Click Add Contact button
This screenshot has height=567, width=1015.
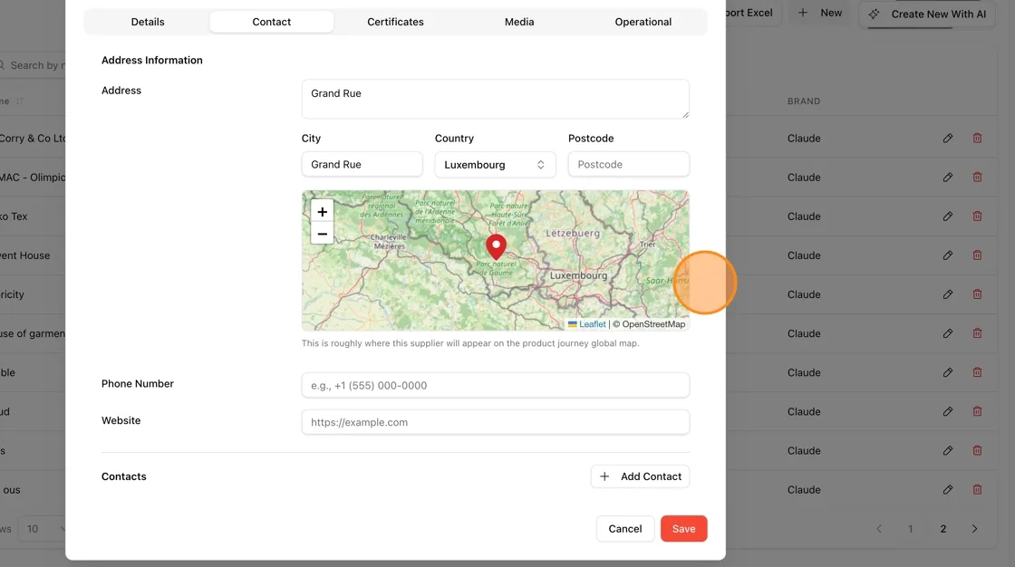coord(640,476)
